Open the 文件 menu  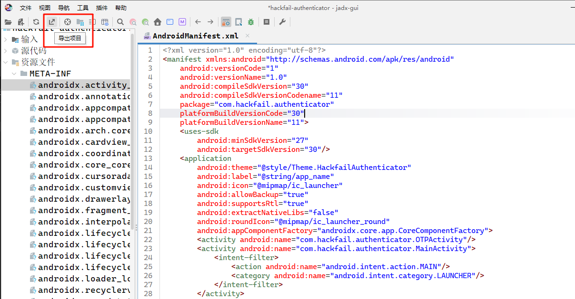pyautogui.click(x=26, y=8)
